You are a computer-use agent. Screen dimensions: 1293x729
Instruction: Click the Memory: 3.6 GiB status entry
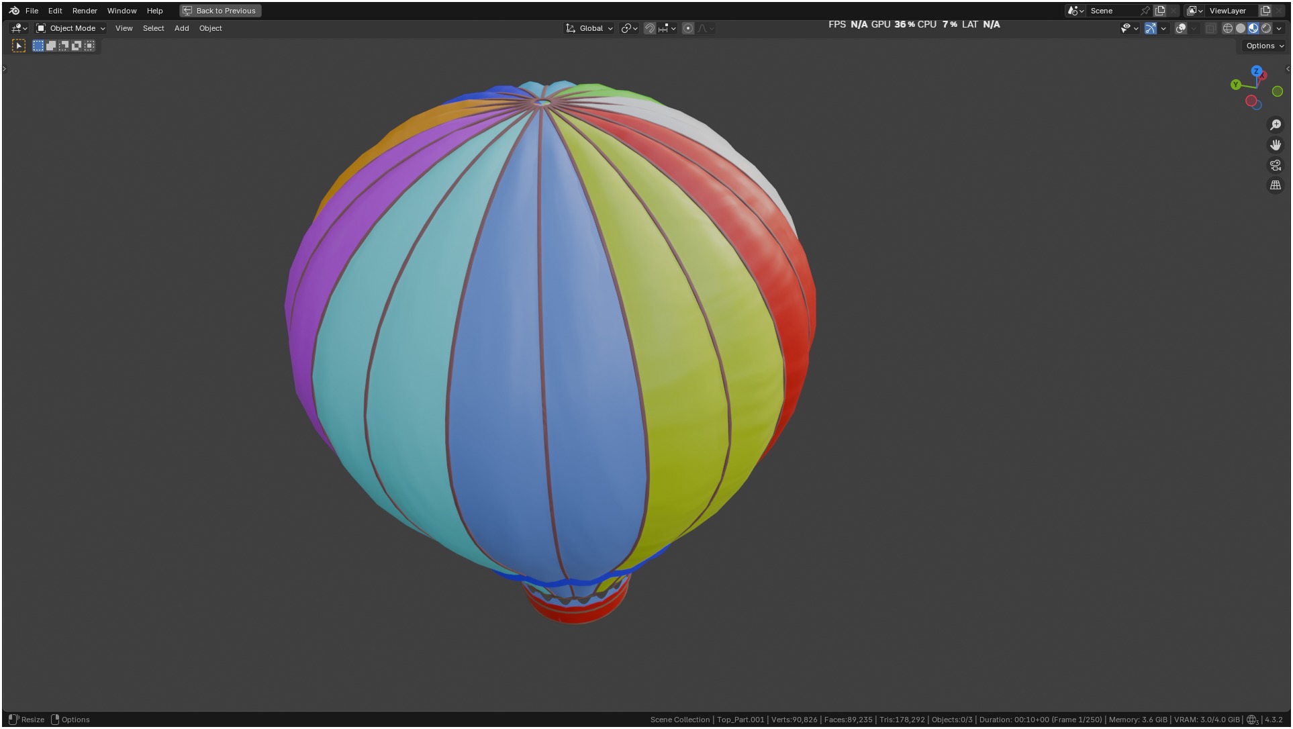tap(1138, 720)
